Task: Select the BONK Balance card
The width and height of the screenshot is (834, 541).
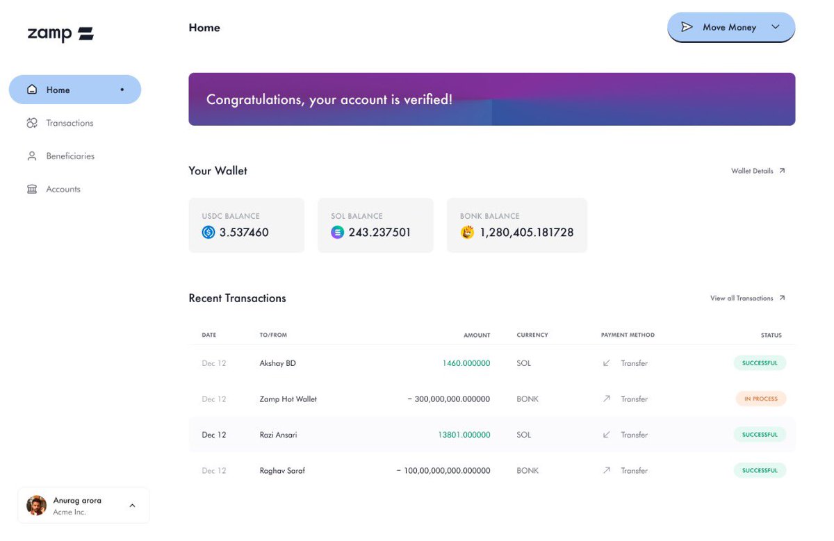Action: (517, 225)
